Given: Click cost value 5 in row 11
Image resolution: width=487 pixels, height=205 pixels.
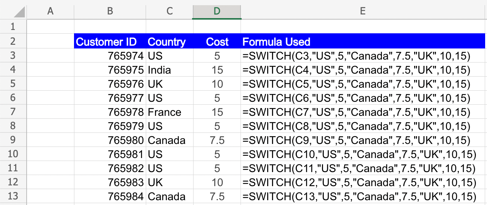Looking at the screenshot, I should click(x=217, y=168).
